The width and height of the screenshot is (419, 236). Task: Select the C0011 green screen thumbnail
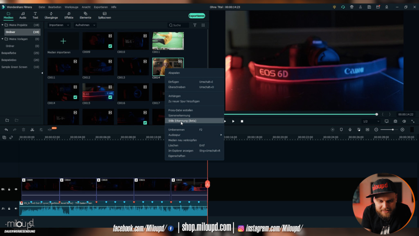pos(168,41)
